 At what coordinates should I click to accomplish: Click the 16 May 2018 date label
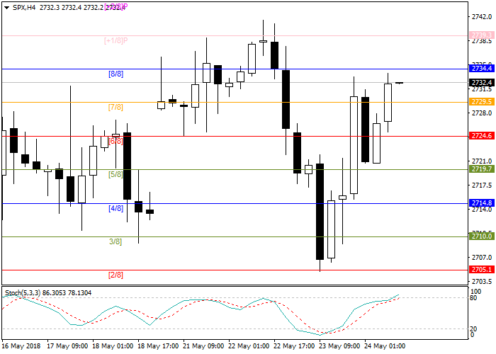click(x=21, y=346)
